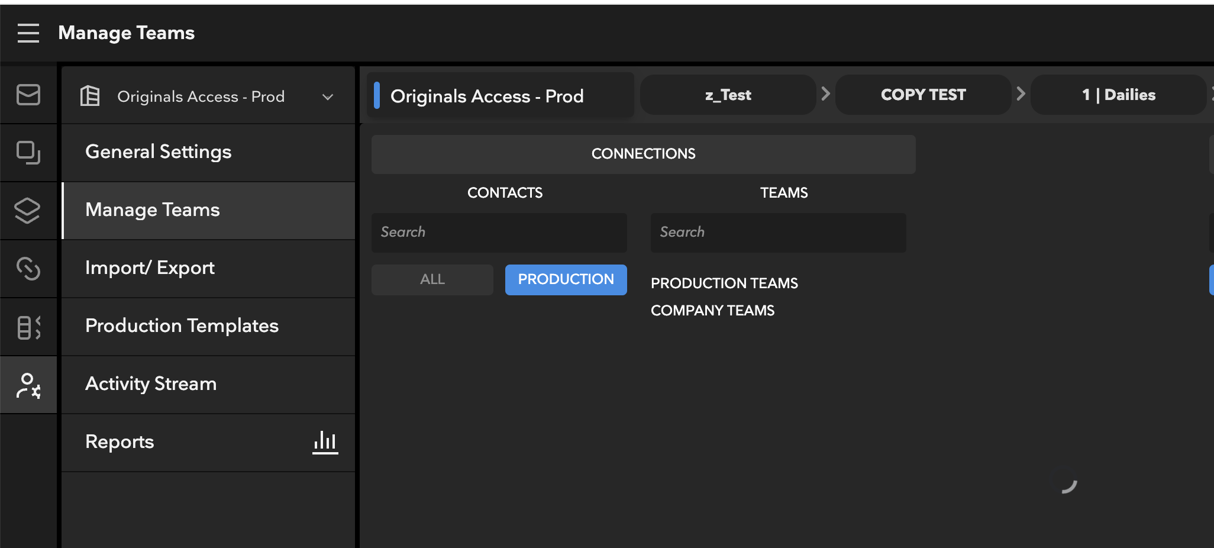Select the COPY TEST breadcrumb button
The width and height of the screenshot is (1214, 548).
point(924,95)
